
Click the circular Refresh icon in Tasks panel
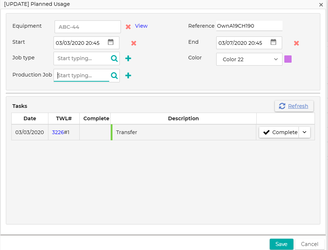coord(282,106)
